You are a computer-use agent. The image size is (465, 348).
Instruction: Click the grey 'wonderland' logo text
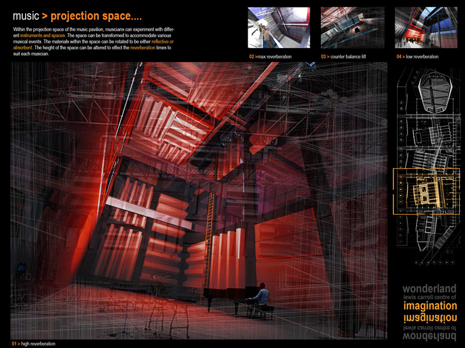point(430,288)
